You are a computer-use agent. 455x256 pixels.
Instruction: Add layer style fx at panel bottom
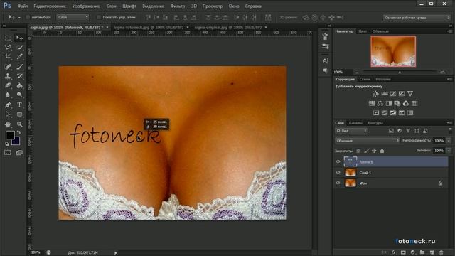[394, 252]
